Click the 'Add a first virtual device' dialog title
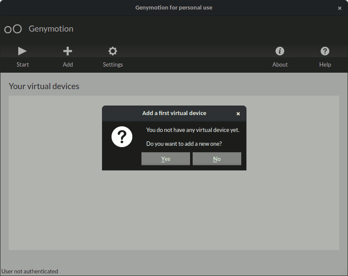The height and width of the screenshot is (276, 348). (x=174, y=113)
